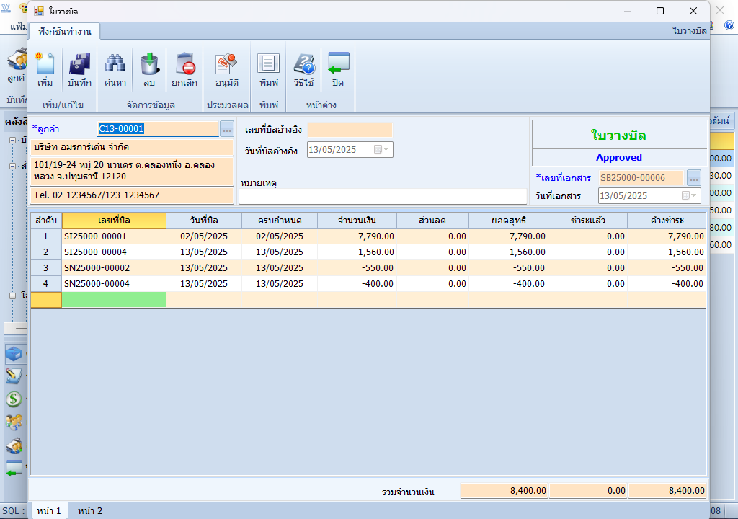Open ค้นหา (Search) binoculars tool
The width and height of the screenshot is (738, 519).
point(115,70)
